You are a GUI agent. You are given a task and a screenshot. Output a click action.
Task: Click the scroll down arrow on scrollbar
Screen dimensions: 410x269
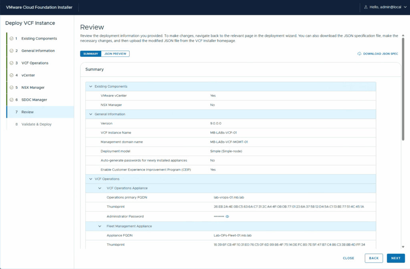tap(403, 247)
